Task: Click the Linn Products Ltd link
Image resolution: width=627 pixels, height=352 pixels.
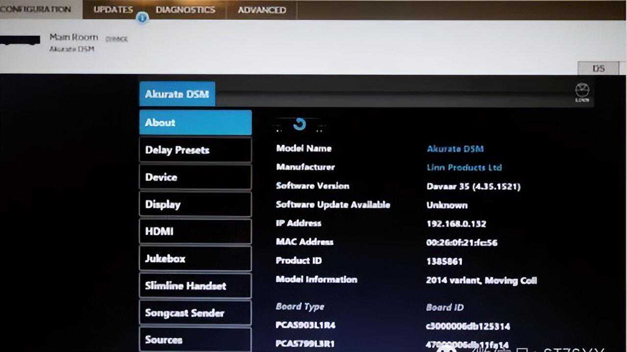Action: [x=464, y=167]
